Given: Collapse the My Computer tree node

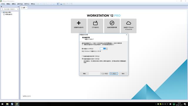Looking at the screenshot, I should (x=2, y=12).
